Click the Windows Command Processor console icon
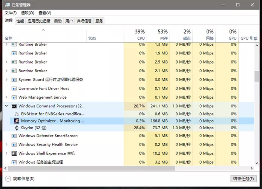 14,106
